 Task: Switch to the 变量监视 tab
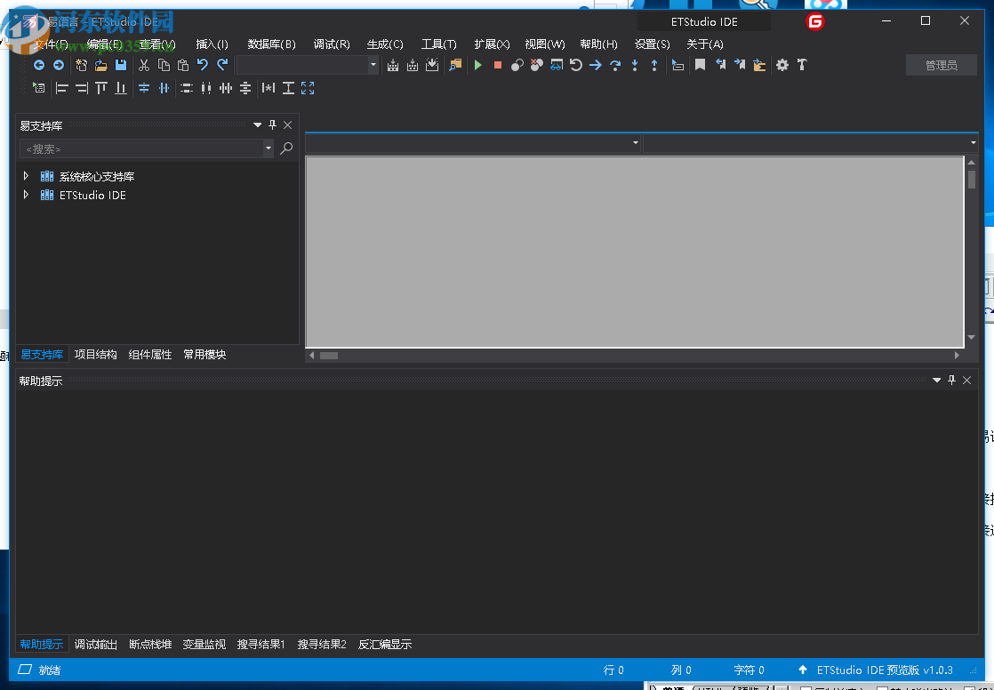(x=204, y=644)
